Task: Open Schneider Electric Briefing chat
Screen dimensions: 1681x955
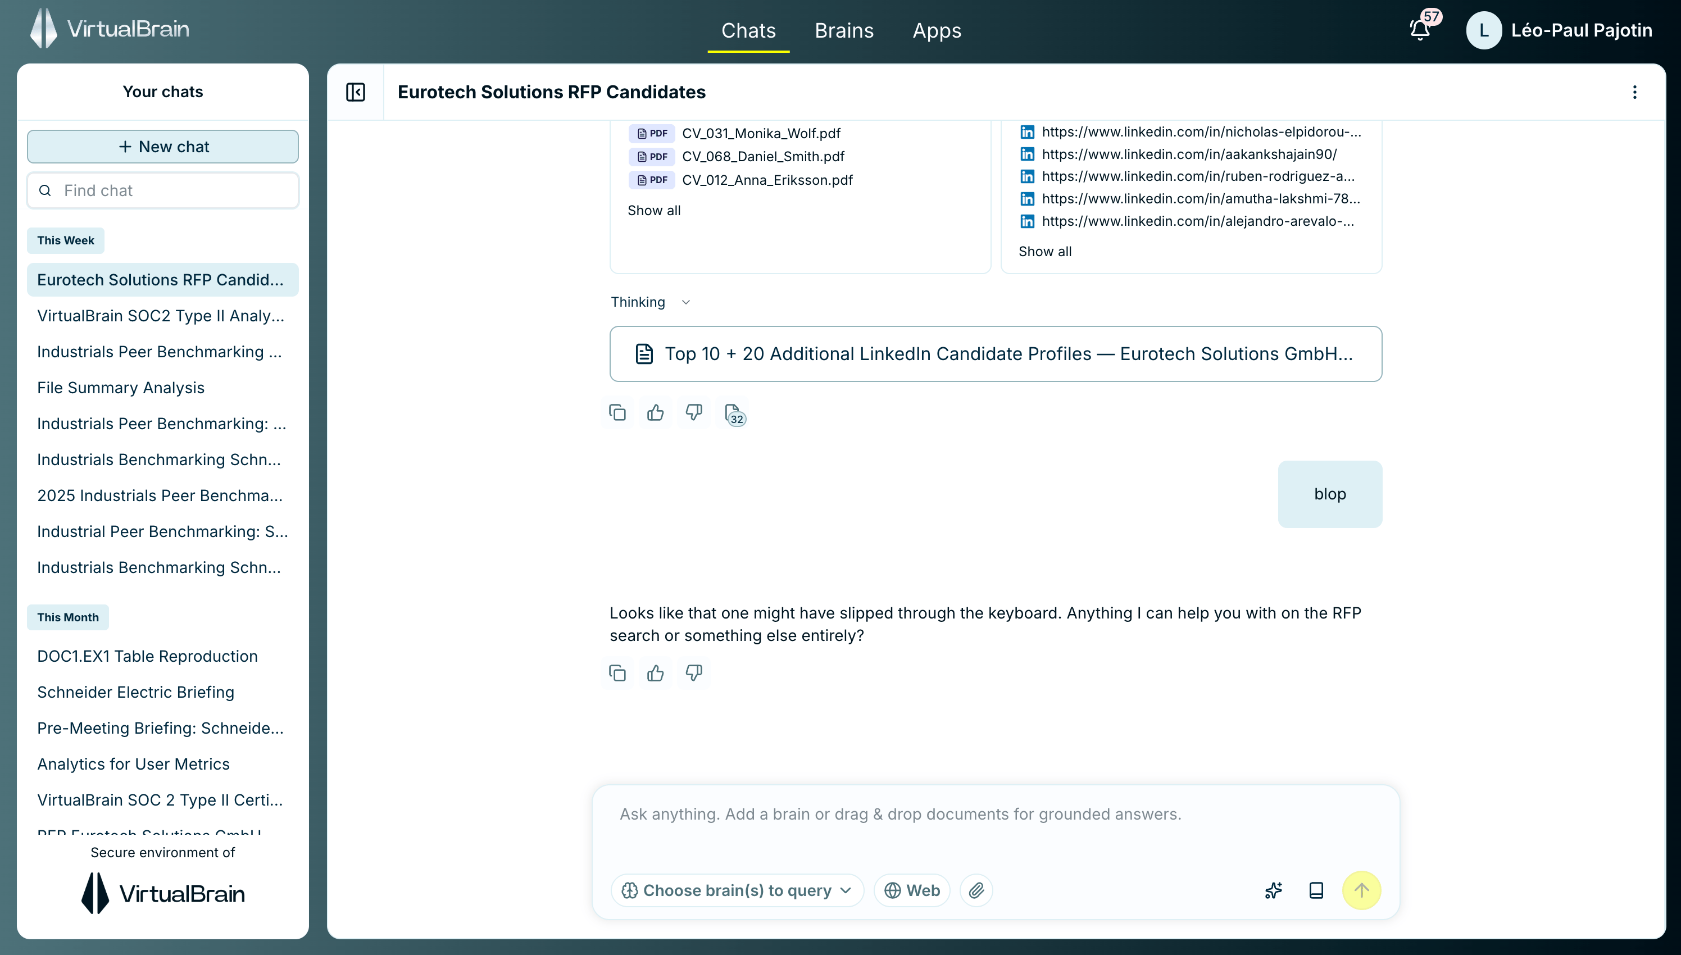Action: point(163,692)
